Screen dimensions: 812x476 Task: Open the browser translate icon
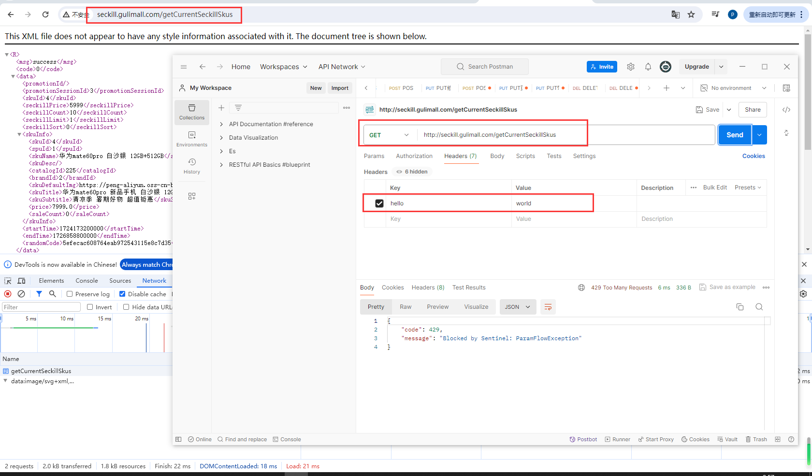(676, 14)
